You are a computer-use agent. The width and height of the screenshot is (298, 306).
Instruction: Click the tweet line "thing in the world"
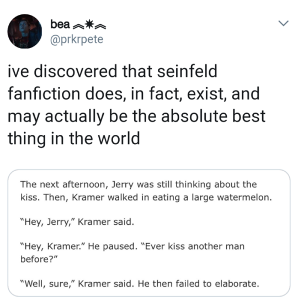74,139
